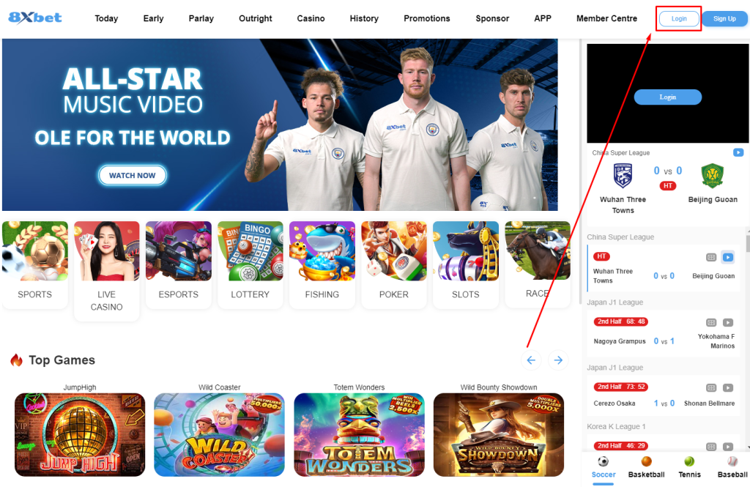Play live stream for Wuhan Three Towns match
750x487 pixels.
[727, 257]
